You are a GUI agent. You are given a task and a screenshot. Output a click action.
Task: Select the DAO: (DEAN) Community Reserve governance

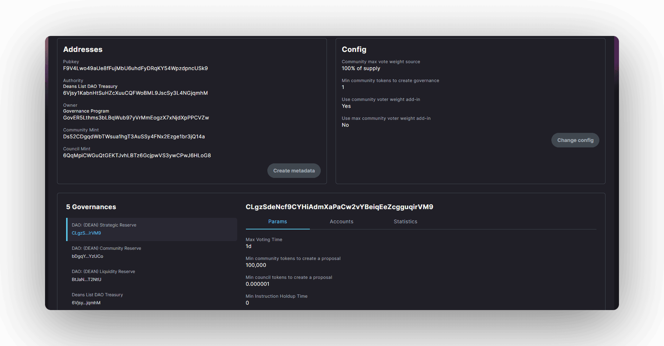151,252
